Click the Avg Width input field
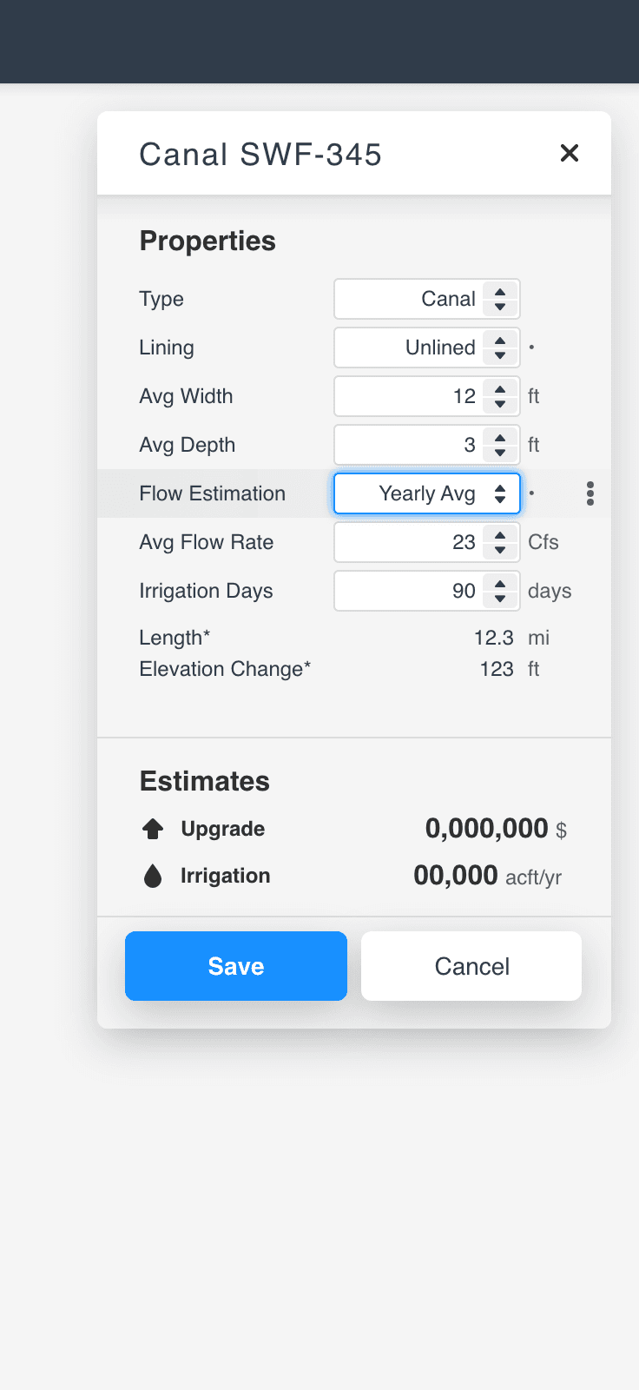 pyautogui.click(x=408, y=396)
